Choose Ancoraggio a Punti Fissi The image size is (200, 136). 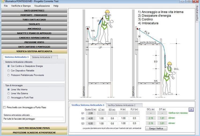(9, 97)
